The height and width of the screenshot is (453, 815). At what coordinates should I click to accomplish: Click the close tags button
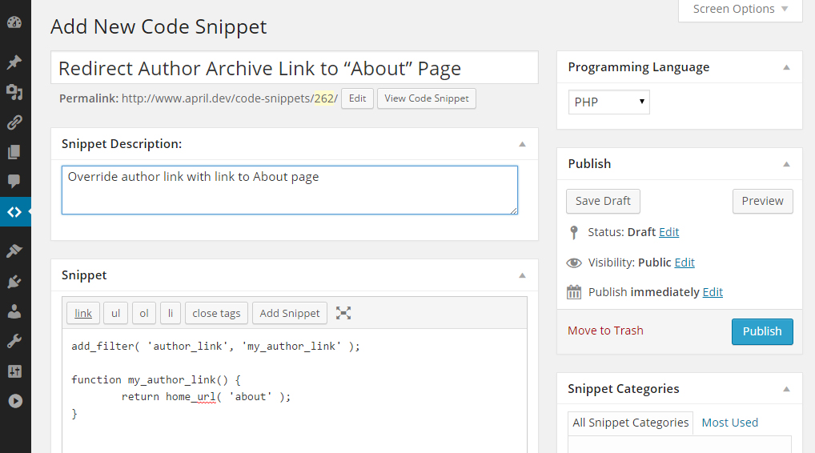(216, 313)
